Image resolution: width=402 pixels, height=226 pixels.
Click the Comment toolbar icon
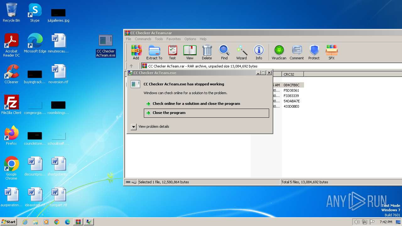[296, 52]
